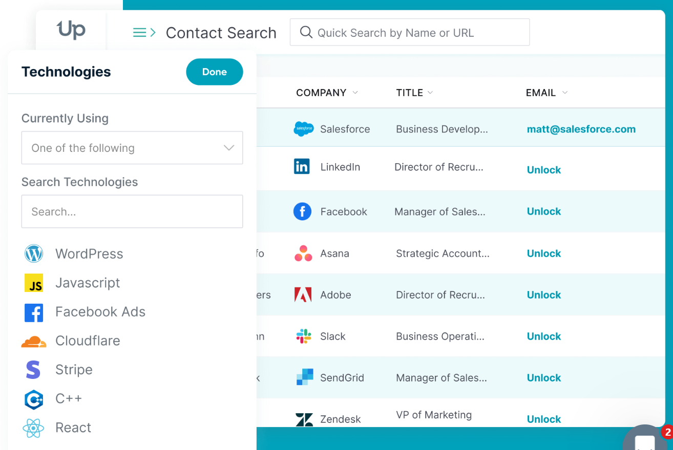Click the Slack company logo
This screenshot has width=673, height=450.
[304, 336]
